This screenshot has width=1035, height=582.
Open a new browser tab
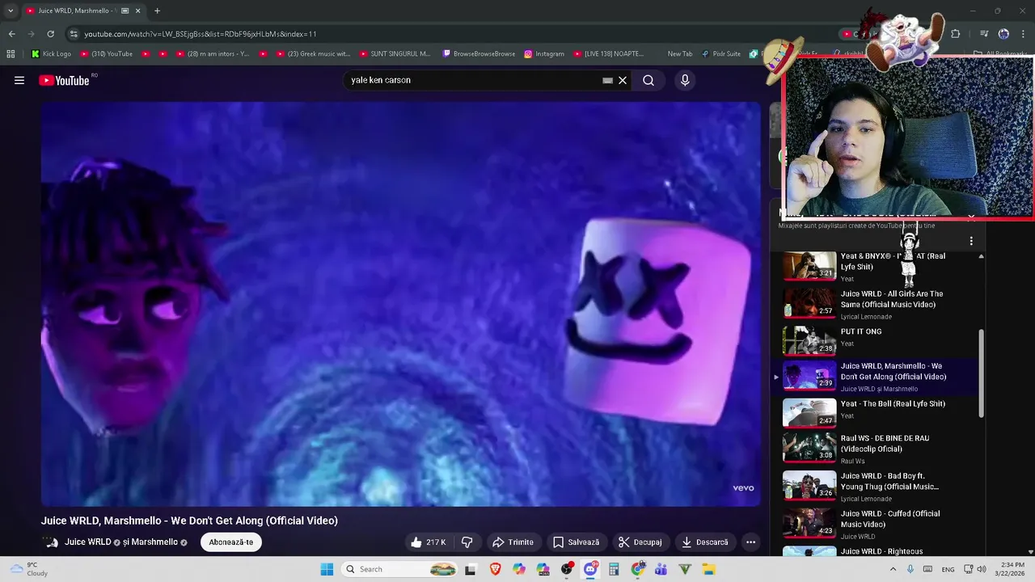pos(157,11)
